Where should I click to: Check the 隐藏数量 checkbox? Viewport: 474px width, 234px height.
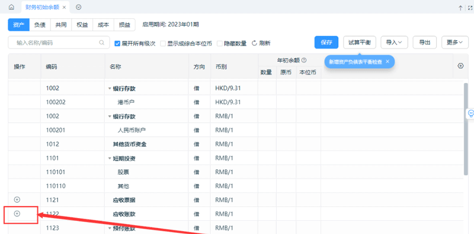coord(220,43)
